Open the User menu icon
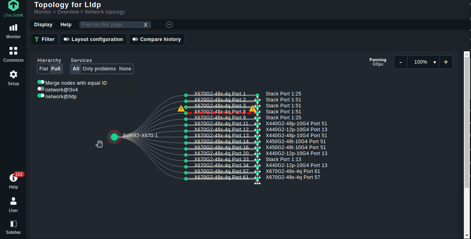 click(x=13, y=201)
